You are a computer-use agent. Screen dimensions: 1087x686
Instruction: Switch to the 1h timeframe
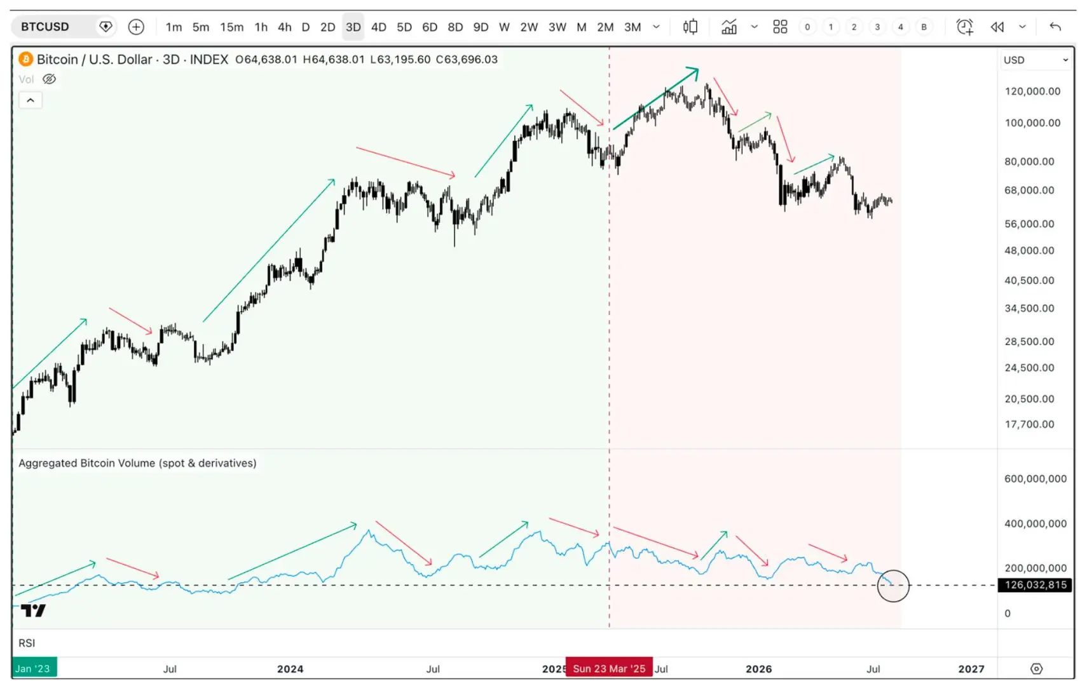pos(261,27)
